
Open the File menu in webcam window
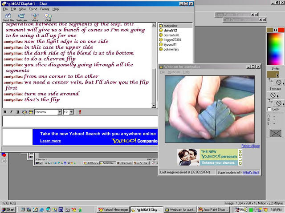pos(162,72)
